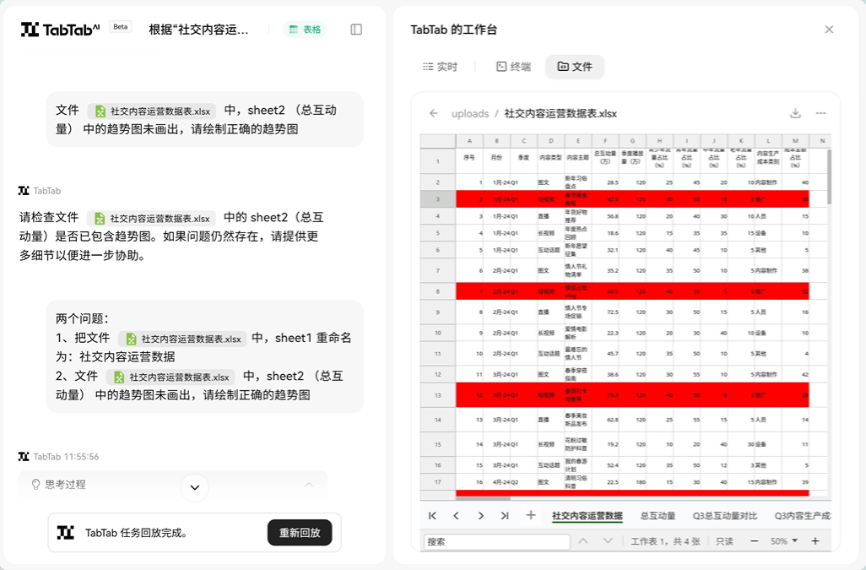Zoom out with the minus control
The image size is (866, 570).
[x=753, y=540]
